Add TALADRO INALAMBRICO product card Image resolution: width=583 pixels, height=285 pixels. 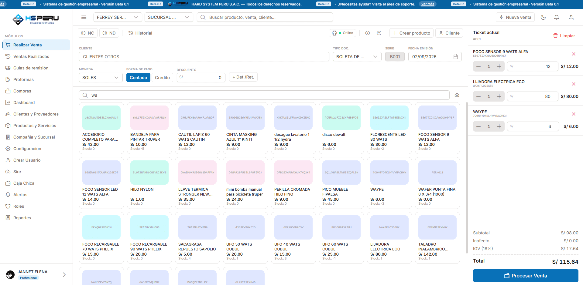coord(437,238)
